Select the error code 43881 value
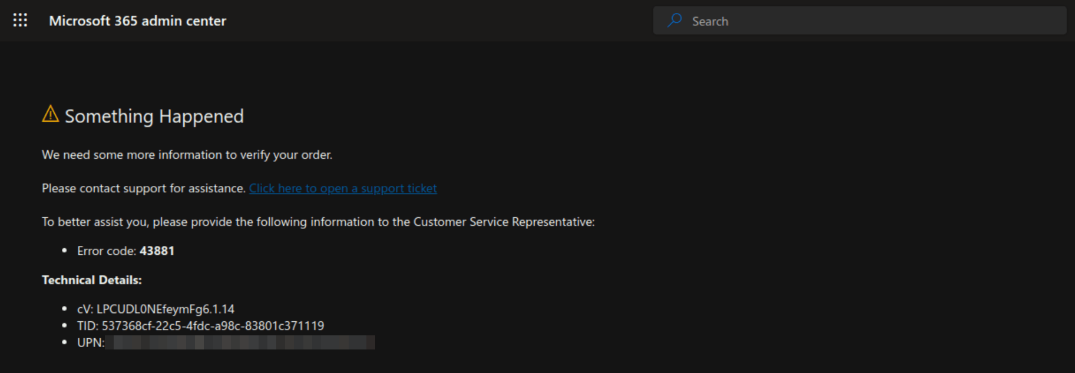This screenshot has height=373, width=1075. pos(157,251)
